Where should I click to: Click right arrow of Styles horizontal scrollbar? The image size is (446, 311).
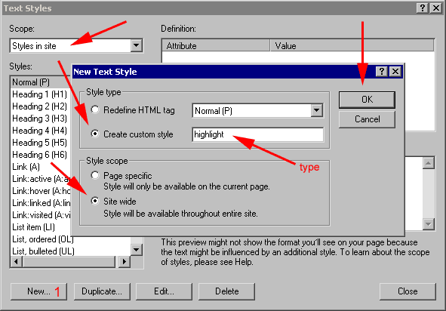click(125, 261)
